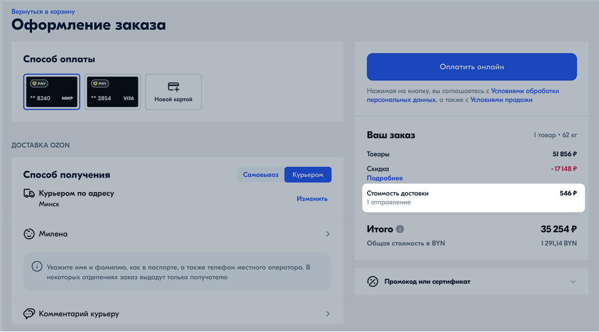This screenshot has width=599, height=332.
Task: Click the delivery cost 546 ₽ value
Action: pyautogui.click(x=568, y=193)
